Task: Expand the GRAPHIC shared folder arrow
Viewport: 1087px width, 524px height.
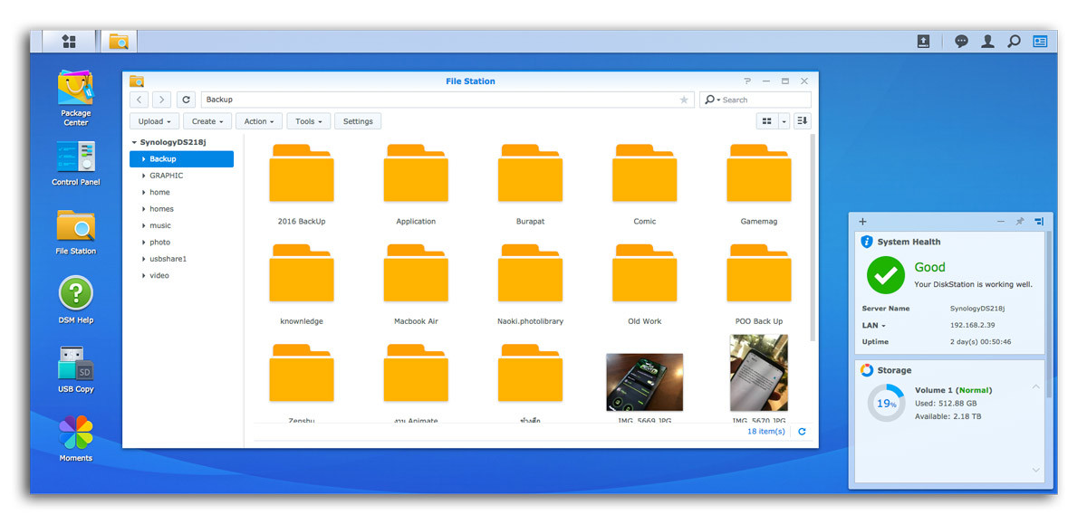Action: pos(143,176)
